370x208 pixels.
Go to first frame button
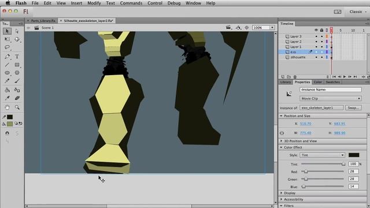[x=334, y=77]
